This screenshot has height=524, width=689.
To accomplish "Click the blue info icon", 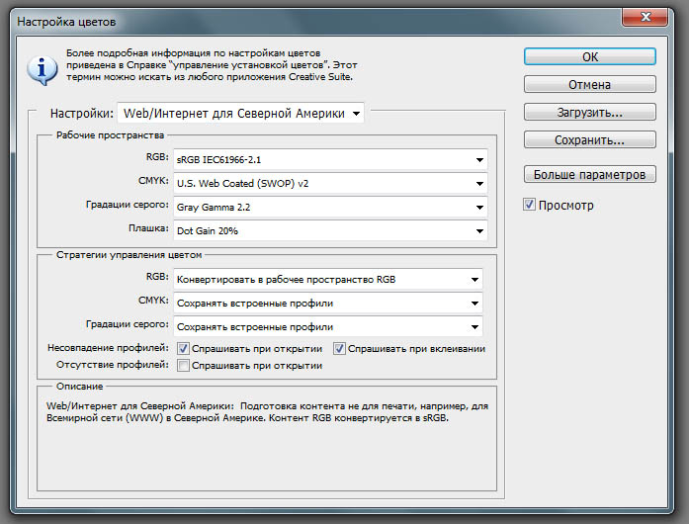I will pyautogui.click(x=42, y=70).
